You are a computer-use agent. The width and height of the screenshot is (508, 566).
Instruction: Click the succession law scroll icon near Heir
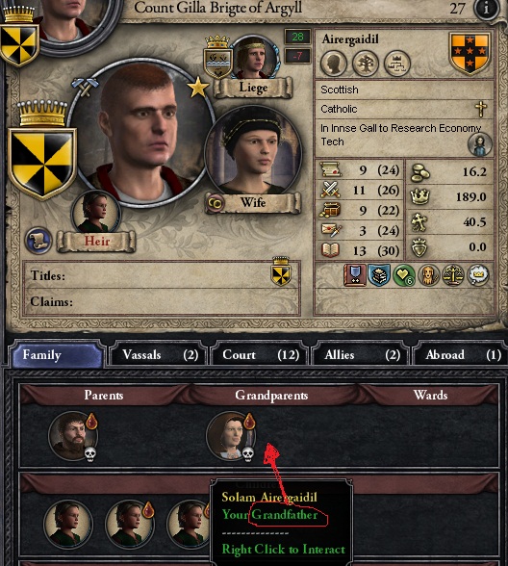(x=38, y=241)
